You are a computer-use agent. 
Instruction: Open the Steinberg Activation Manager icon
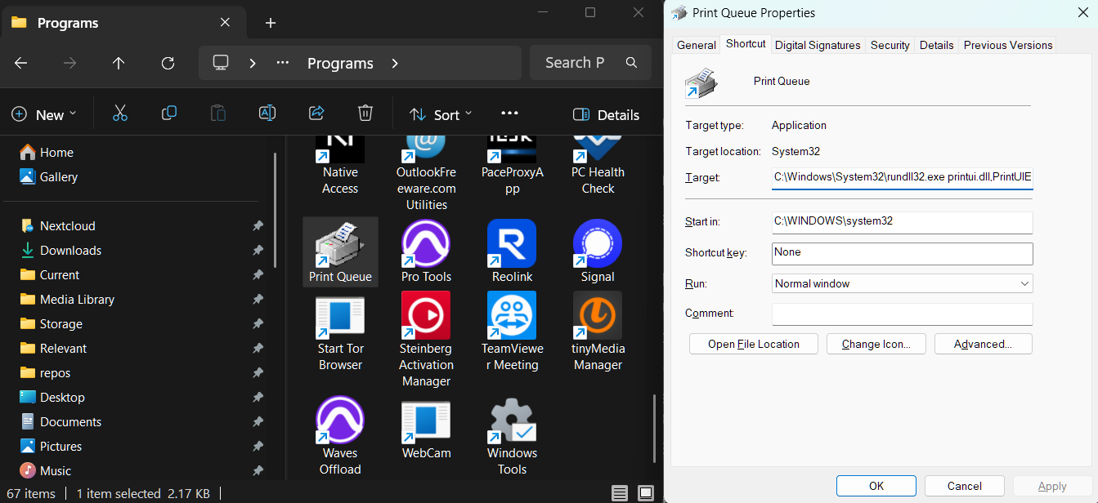tap(425, 315)
